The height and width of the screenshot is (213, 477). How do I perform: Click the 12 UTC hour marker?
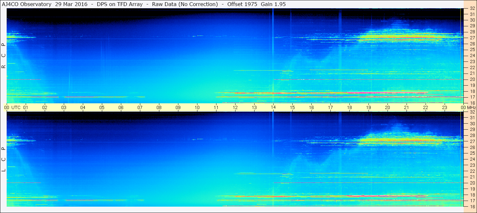[235, 107]
